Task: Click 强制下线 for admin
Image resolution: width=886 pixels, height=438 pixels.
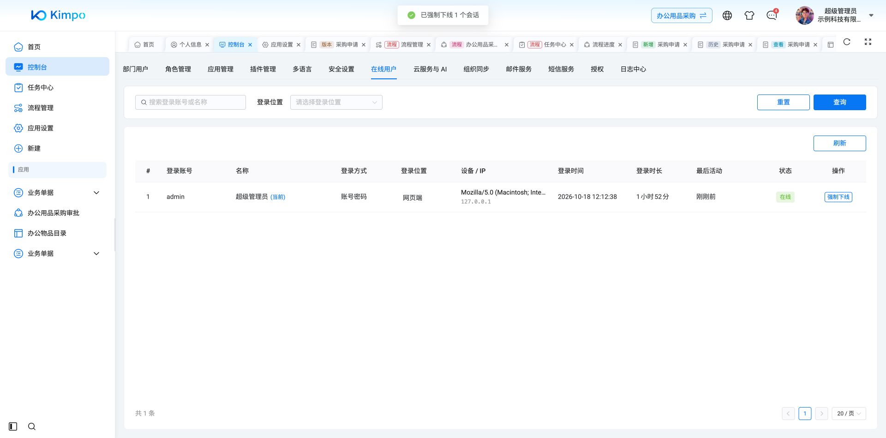Action: tap(838, 197)
